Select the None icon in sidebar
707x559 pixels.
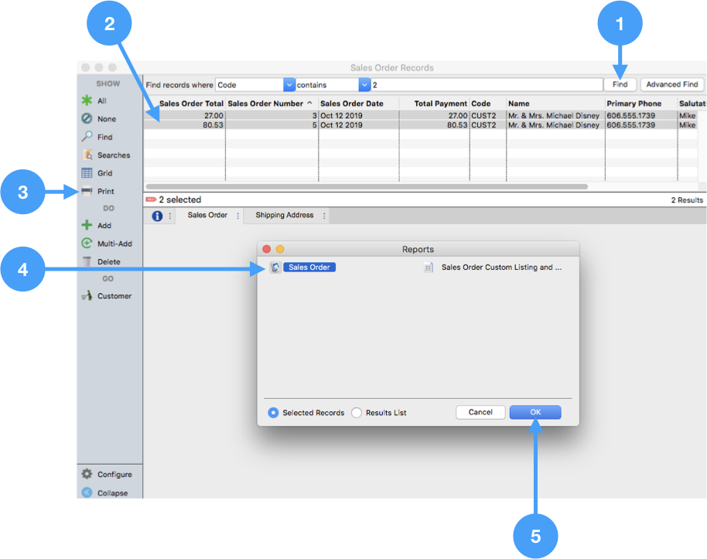[x=87, y=119]
